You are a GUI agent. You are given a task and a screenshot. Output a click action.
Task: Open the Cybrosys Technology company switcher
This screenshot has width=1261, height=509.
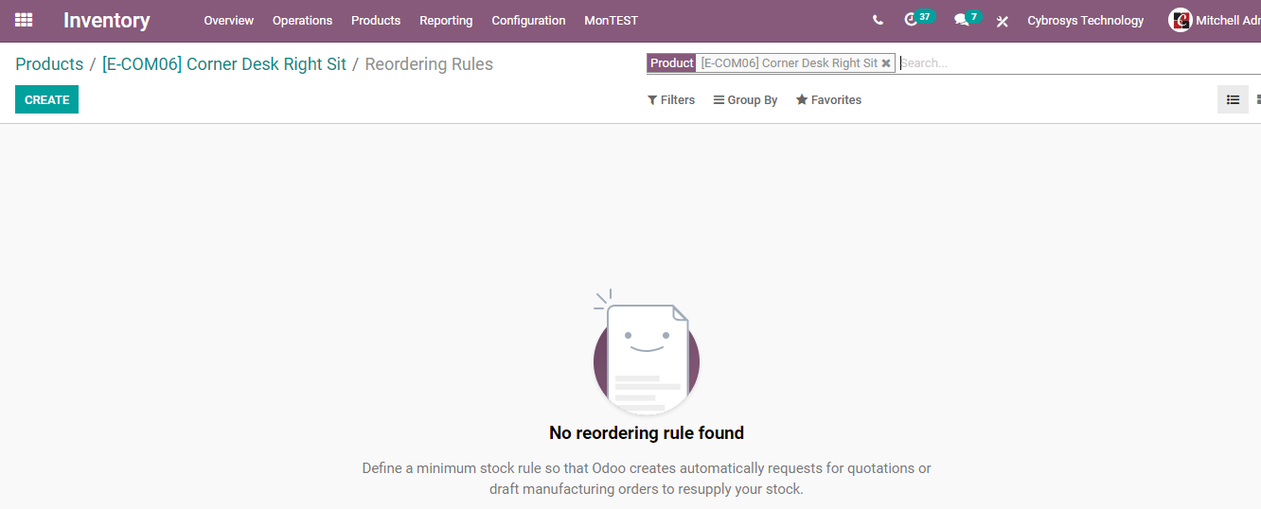(x=1086, y=20)
